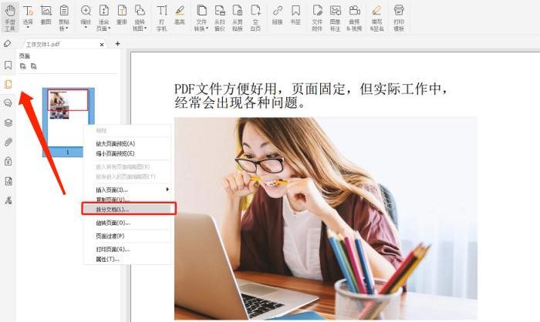Click the Bookmark (书签) toolbar icon
This screenshot has height=322, width=540.
pyautogui.click(x=295, y=15)
